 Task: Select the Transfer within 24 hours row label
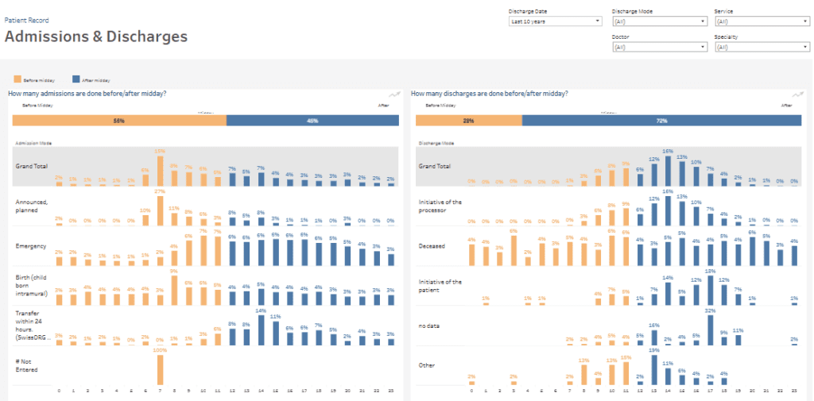(x=33, y=324)
